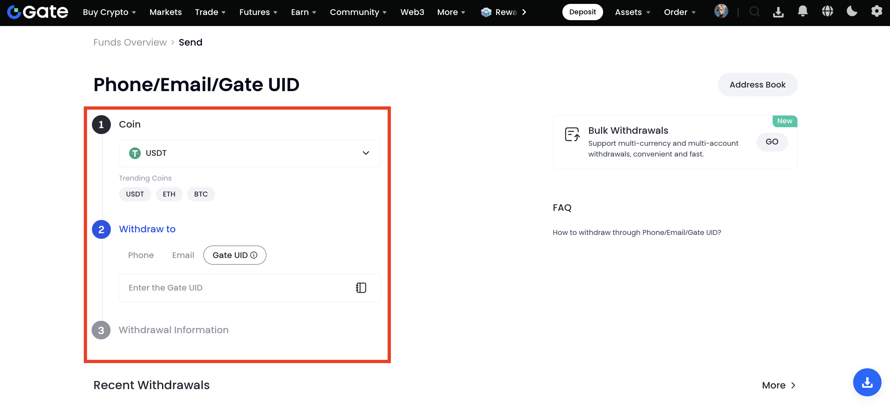Click the search magnifier icon

point(754,12)
